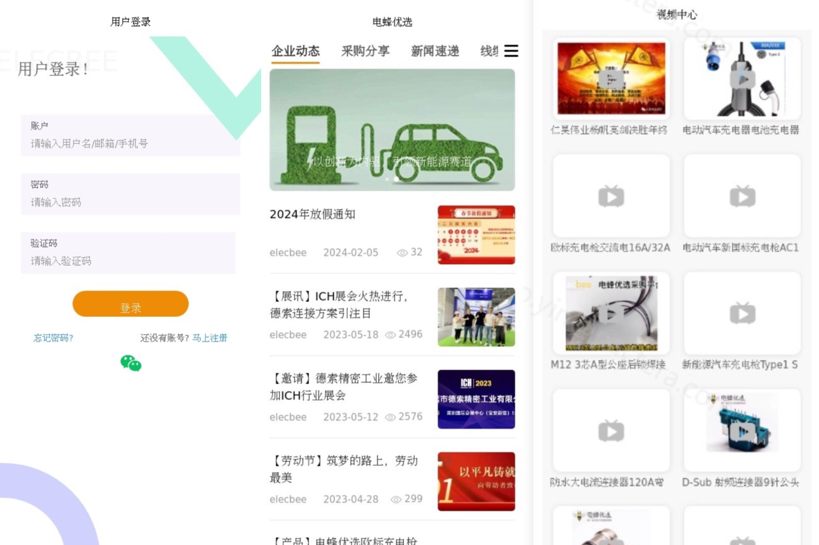Screen dimensions: 819x545
Task: Play the 电动汽车新国标充电枪AC1 video placeholder
Action: click(x=742, y=196)
